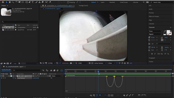Open the Full resolution dropdown
The image size is (174, 98).
click(83, 63)
